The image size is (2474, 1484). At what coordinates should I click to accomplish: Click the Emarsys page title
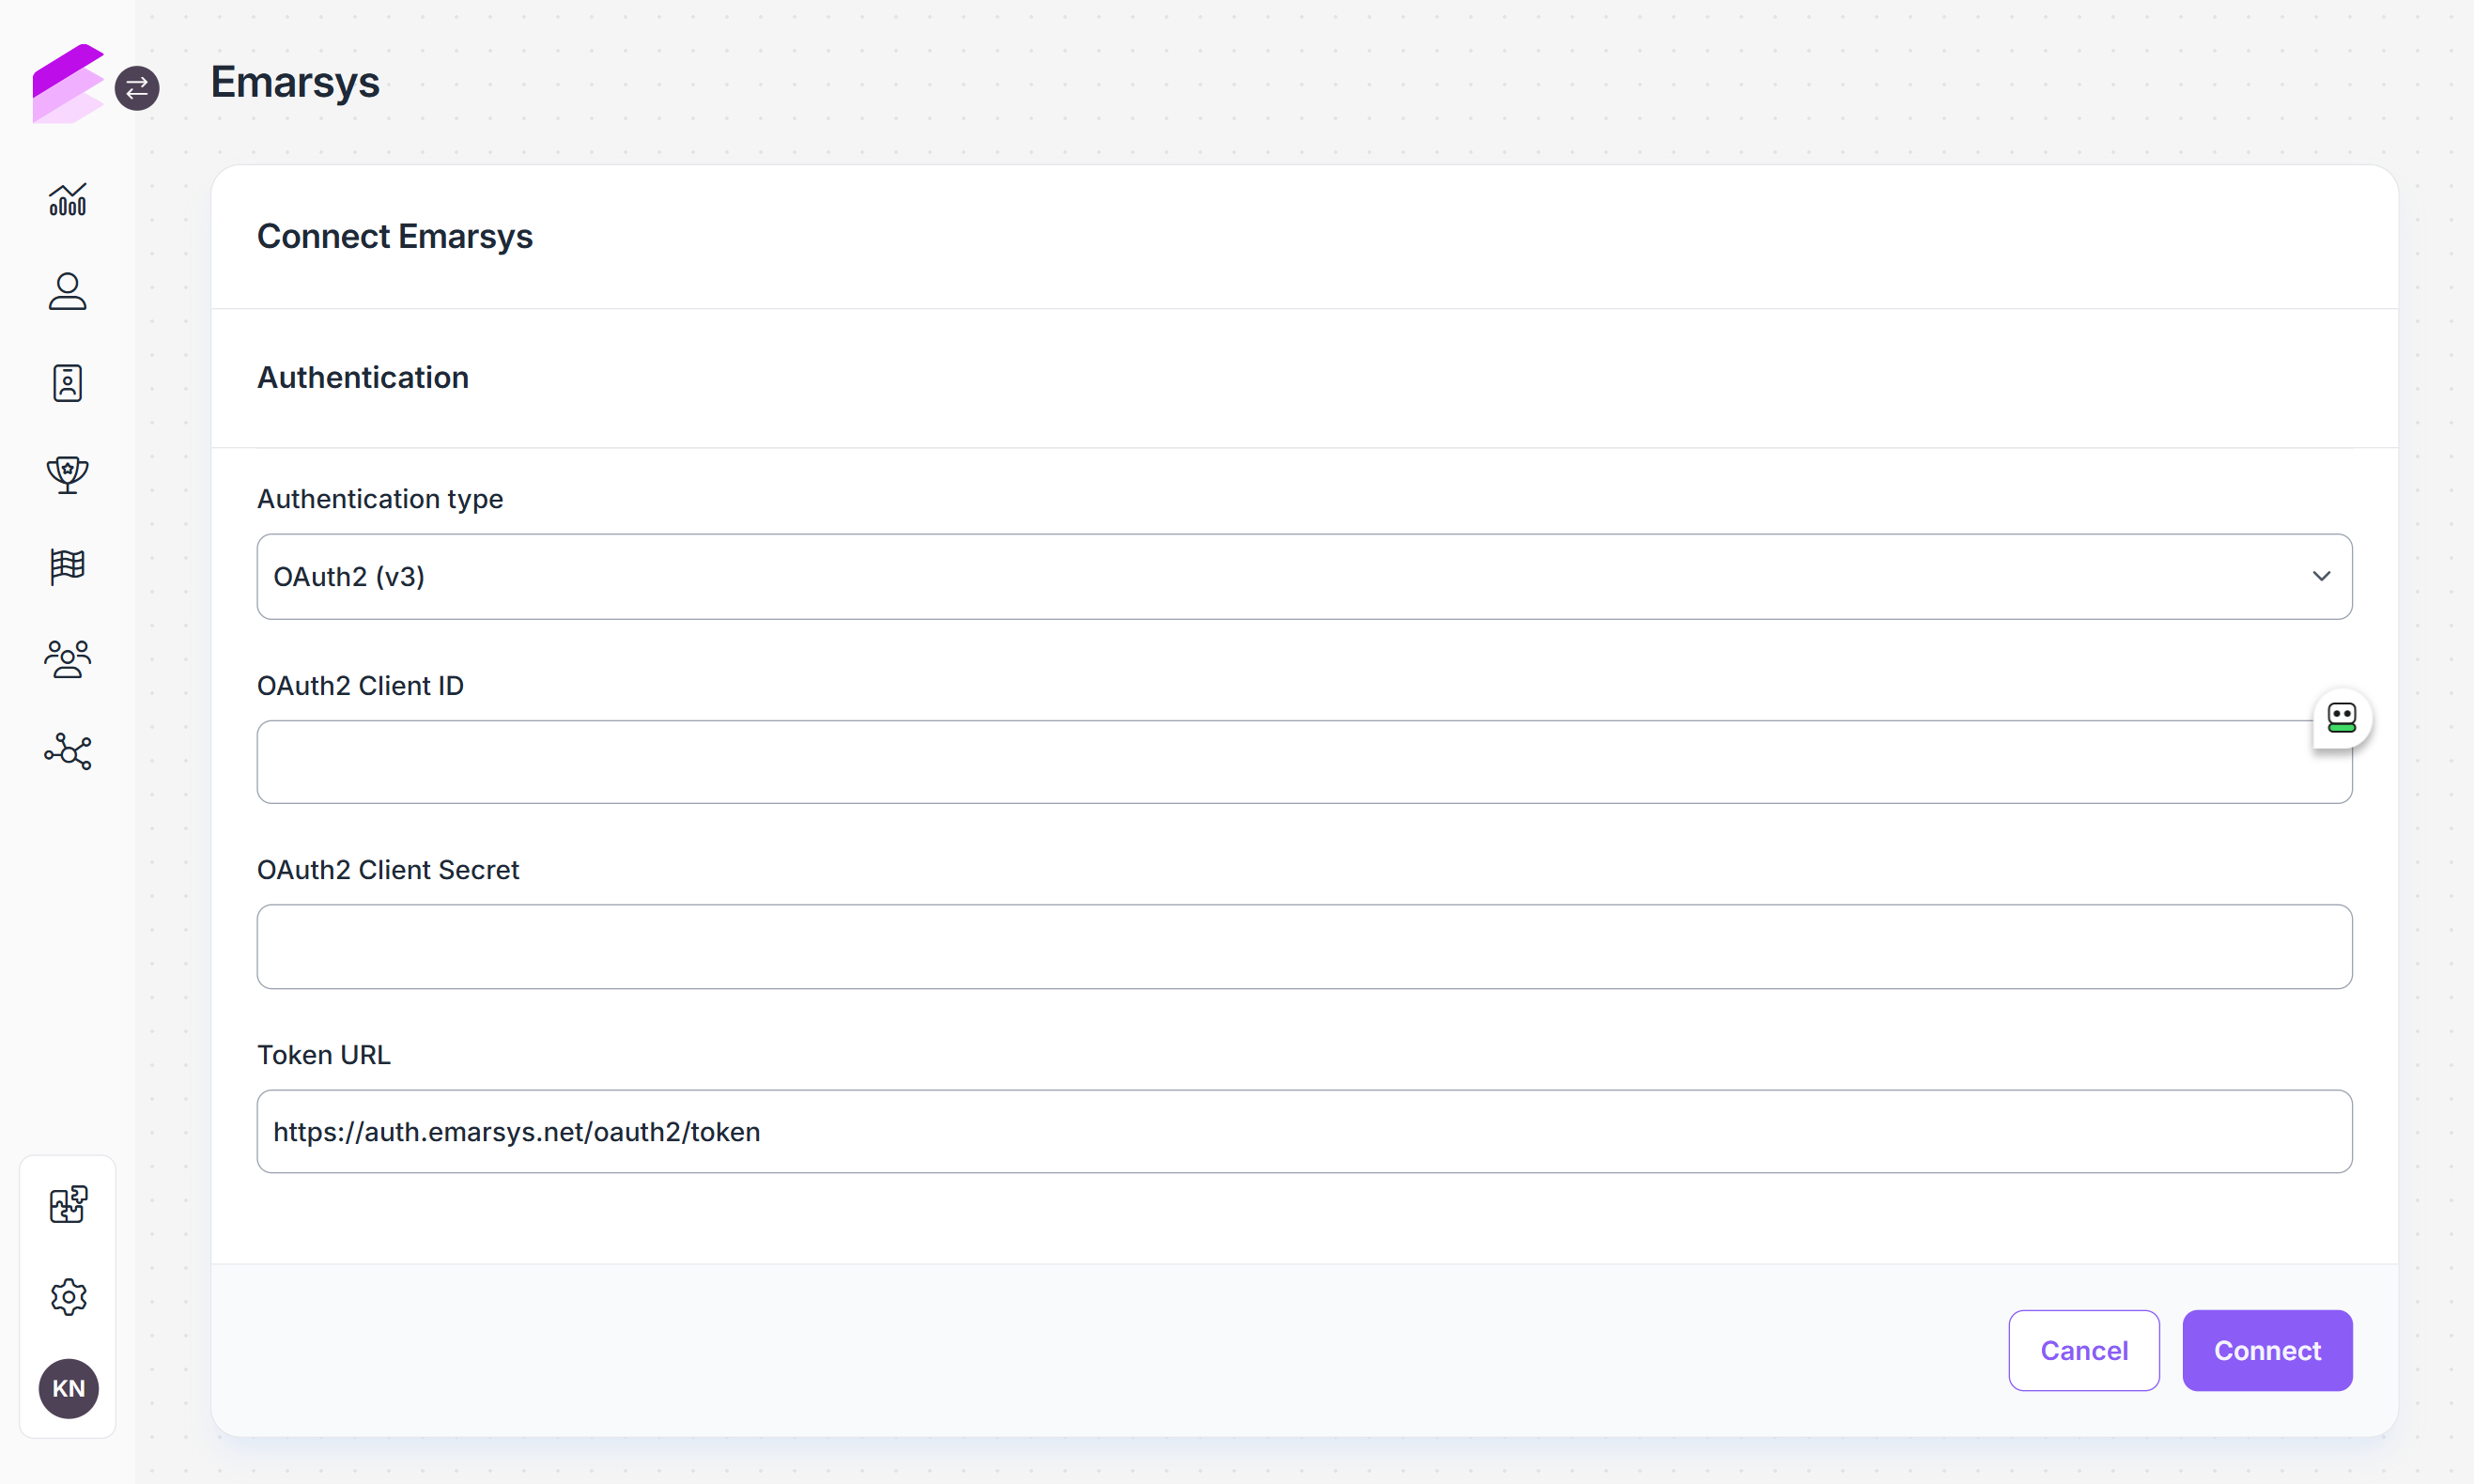pos(295,83)
